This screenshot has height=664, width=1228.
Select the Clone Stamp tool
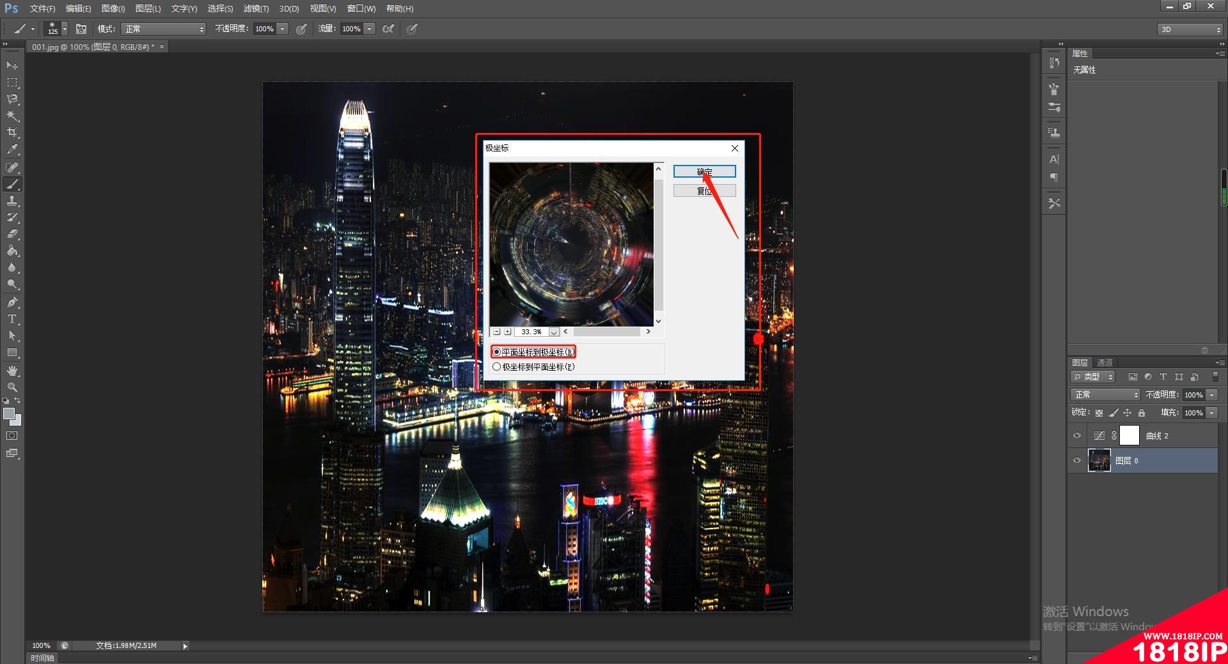tap(12, 201)
